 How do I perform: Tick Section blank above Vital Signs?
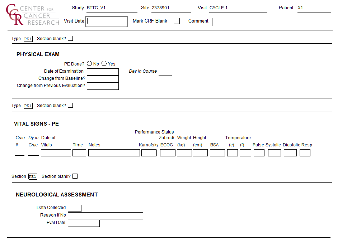point(70,105)
